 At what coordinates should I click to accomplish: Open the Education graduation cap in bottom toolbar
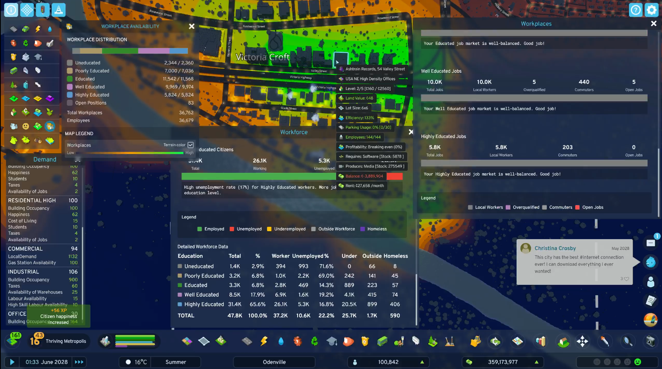pos(331,341)
